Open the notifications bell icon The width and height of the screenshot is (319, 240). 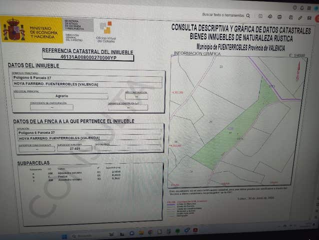(x=302, y=8)
